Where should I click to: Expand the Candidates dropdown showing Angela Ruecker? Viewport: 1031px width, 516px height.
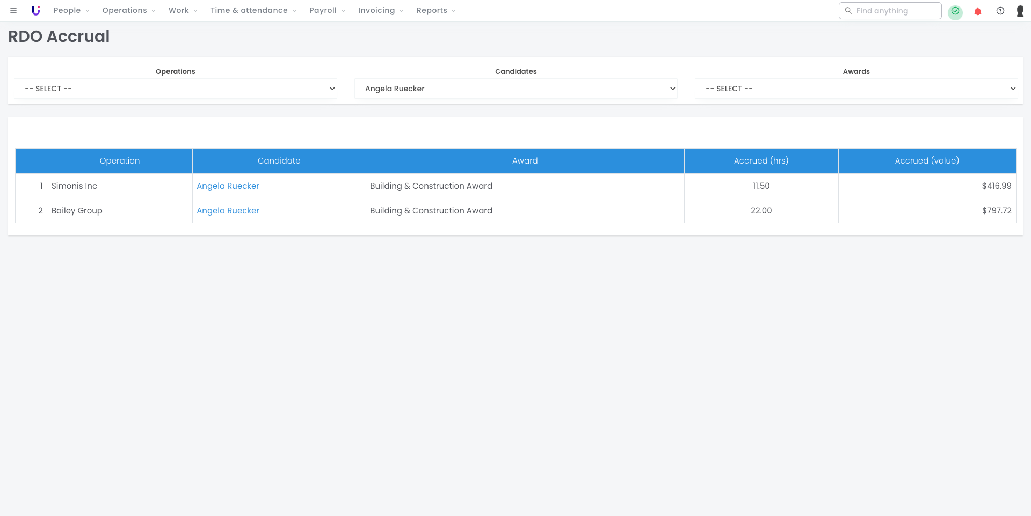[x=515, y=89]
